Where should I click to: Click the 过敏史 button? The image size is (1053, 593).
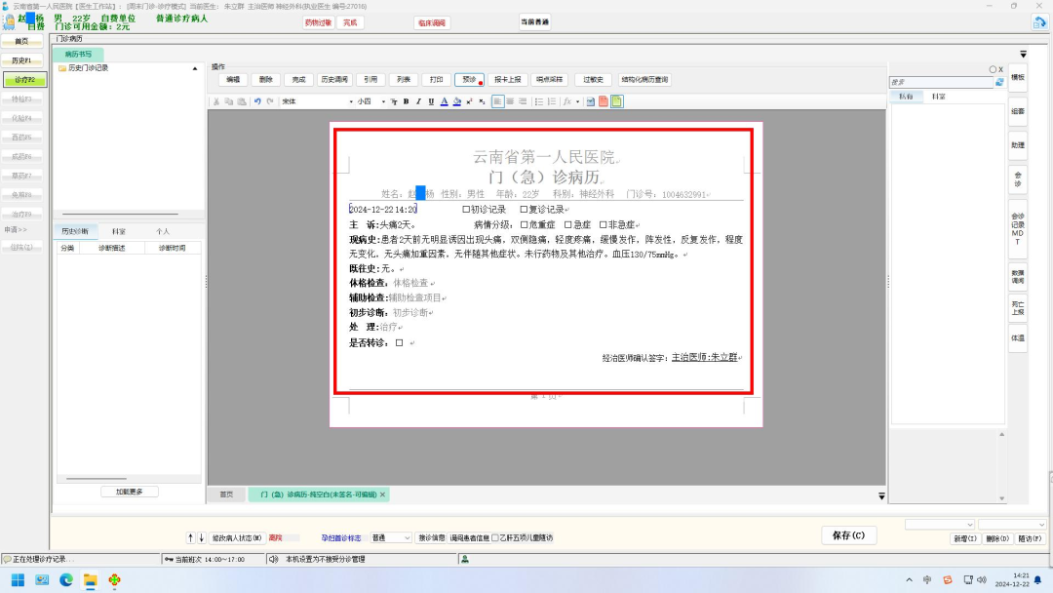(593, 79)
